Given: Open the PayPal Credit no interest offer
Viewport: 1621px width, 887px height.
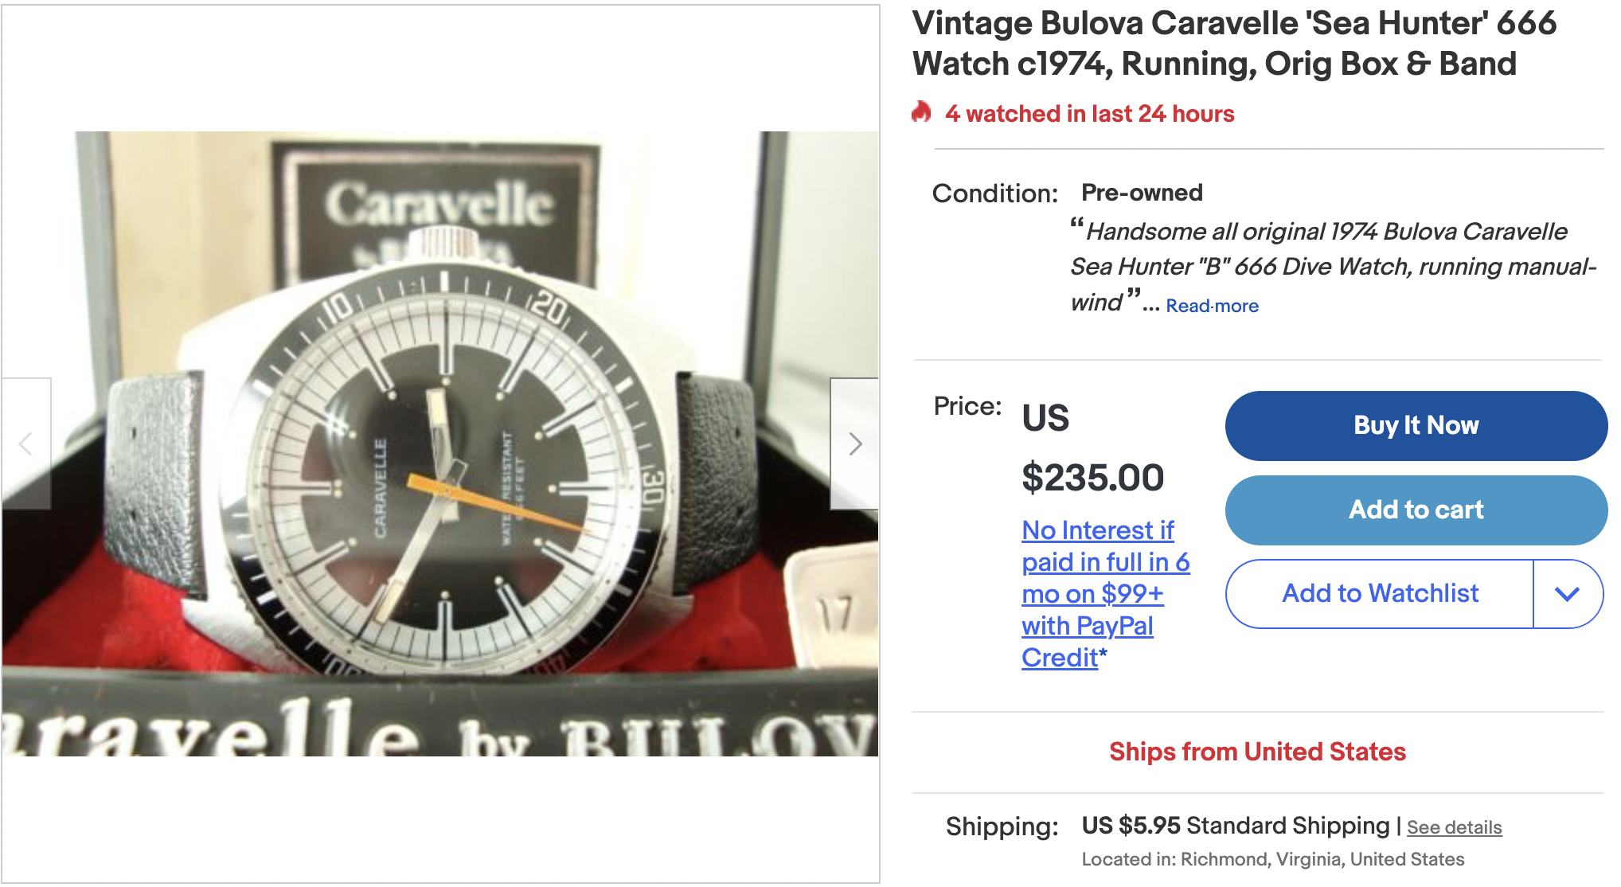Looking at the screenshot, I should (x=1105, y=594).
